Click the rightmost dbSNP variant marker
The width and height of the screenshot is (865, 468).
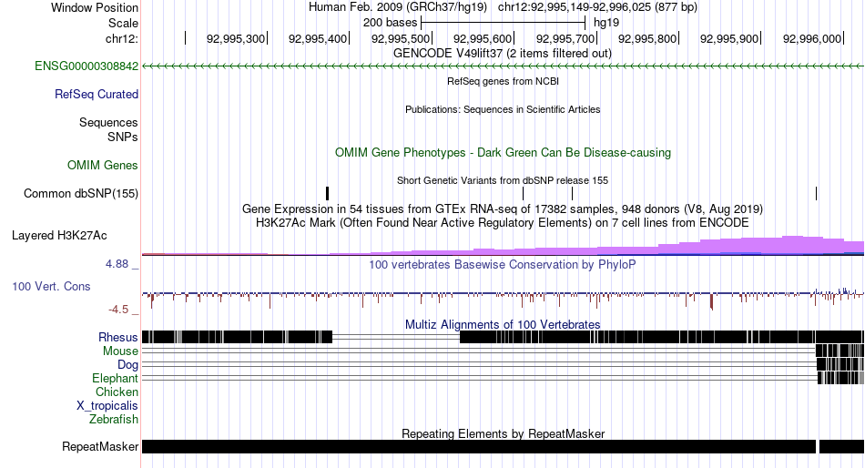pyautogui.click(x=816, y=194)
